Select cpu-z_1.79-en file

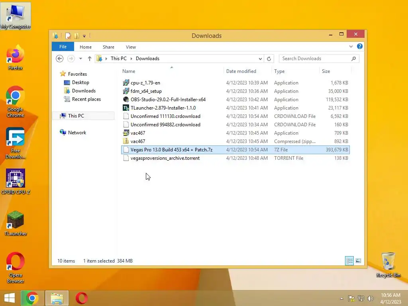click(x=235, y=83)
